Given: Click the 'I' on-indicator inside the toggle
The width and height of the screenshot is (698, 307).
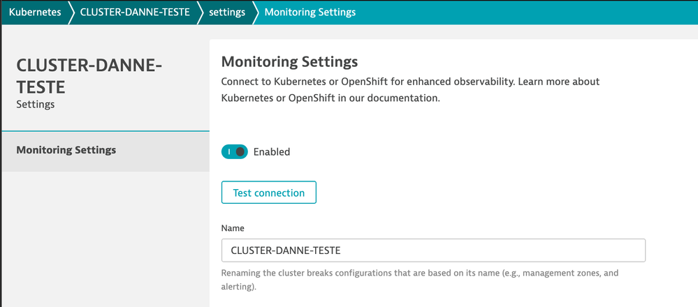Looking at the screenshot, I should tap(228, 151).
